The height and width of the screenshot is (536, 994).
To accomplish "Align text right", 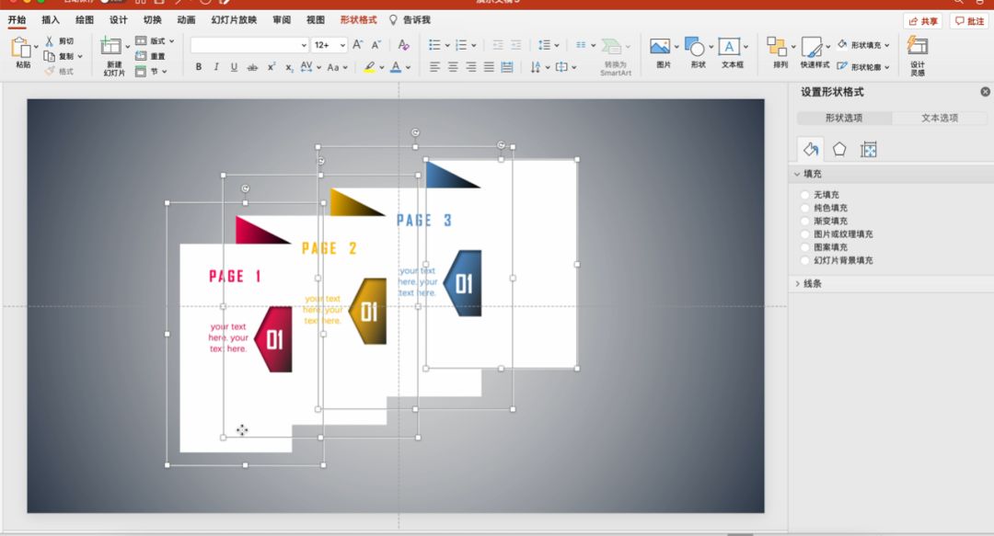I will click(x=471, y=66).
